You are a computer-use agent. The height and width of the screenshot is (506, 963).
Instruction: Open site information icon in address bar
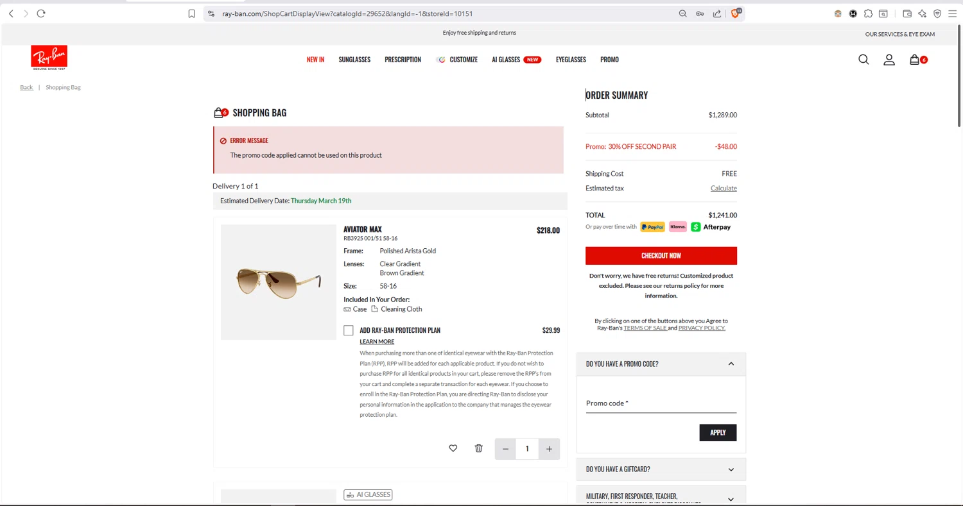pyautogui.click(x=211, y=13)
